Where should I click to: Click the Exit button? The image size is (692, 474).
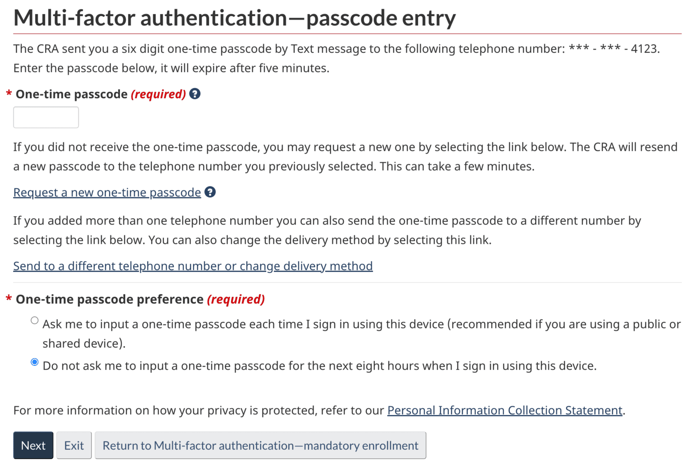pyautogui.click(x=74, y=446)
